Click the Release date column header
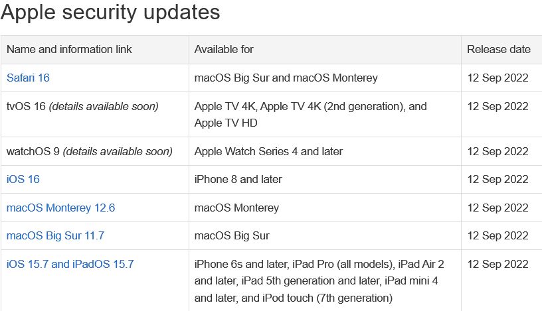 [x=498, y=49]
